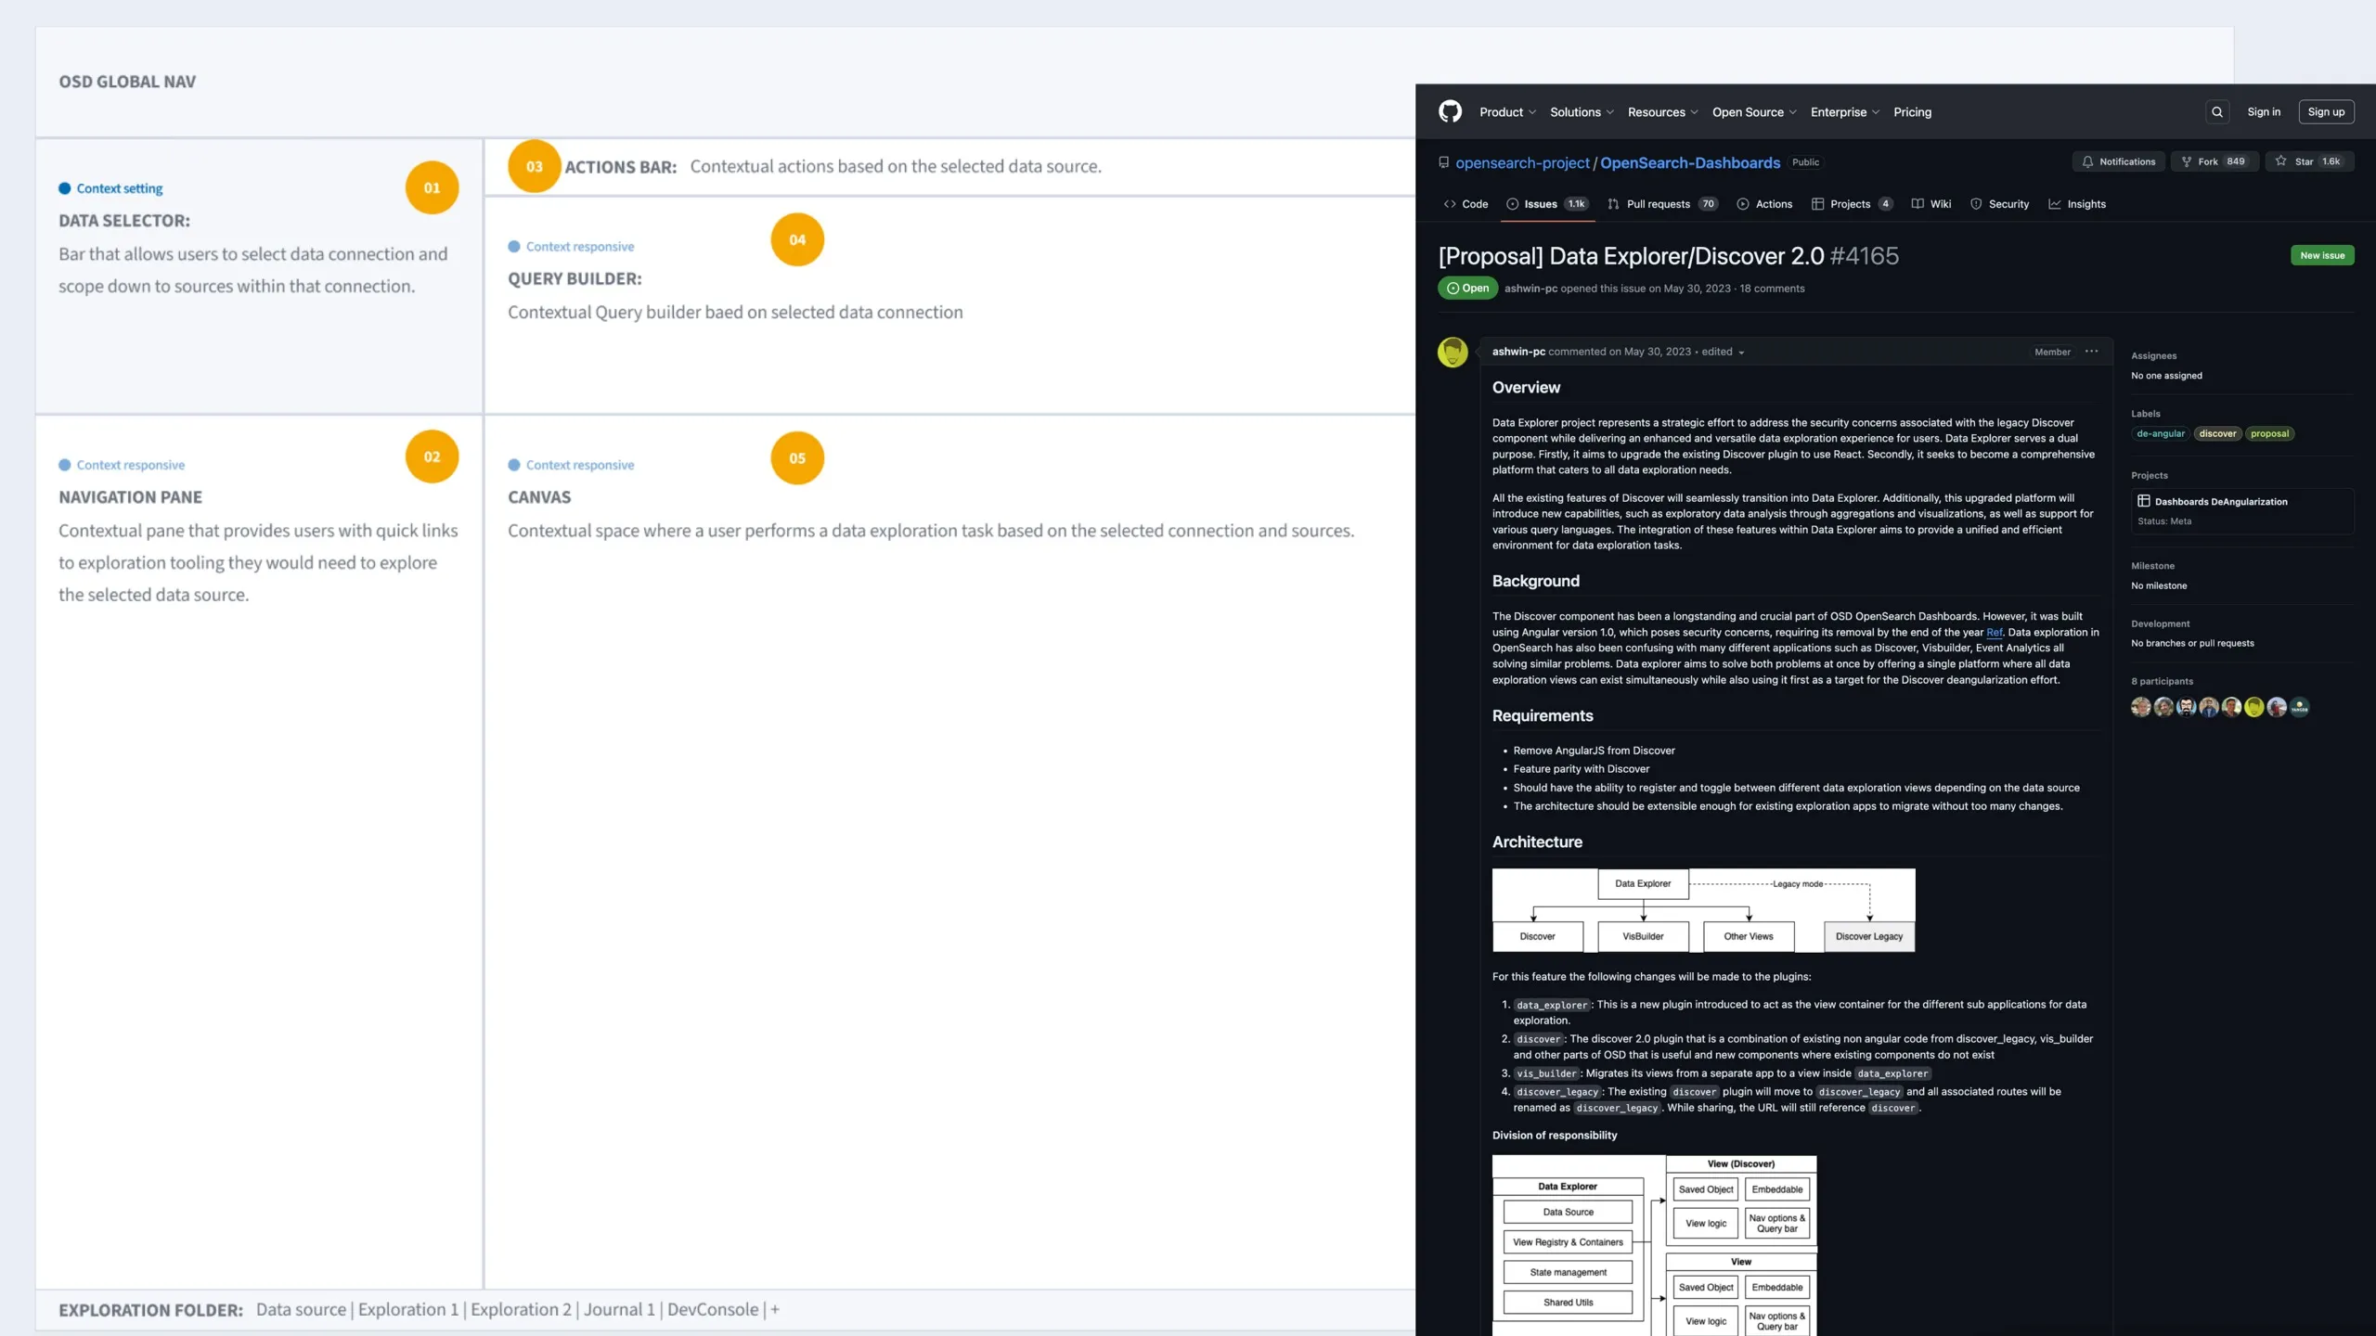This screenshot has height=1336, width=2376.
Task: Click the '+' at end of exploration folder
Action: tap(775, 1309)
